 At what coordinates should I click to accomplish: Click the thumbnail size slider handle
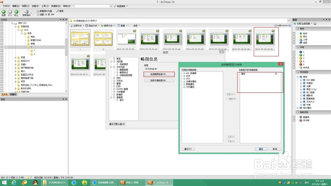(x=280, y=25)
